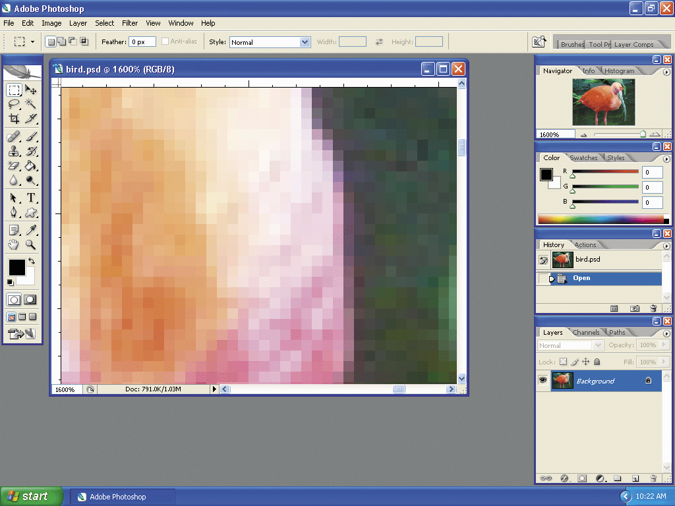Click the Windows start button
This screenshot has height=506, width=675.
click(32, 496)
